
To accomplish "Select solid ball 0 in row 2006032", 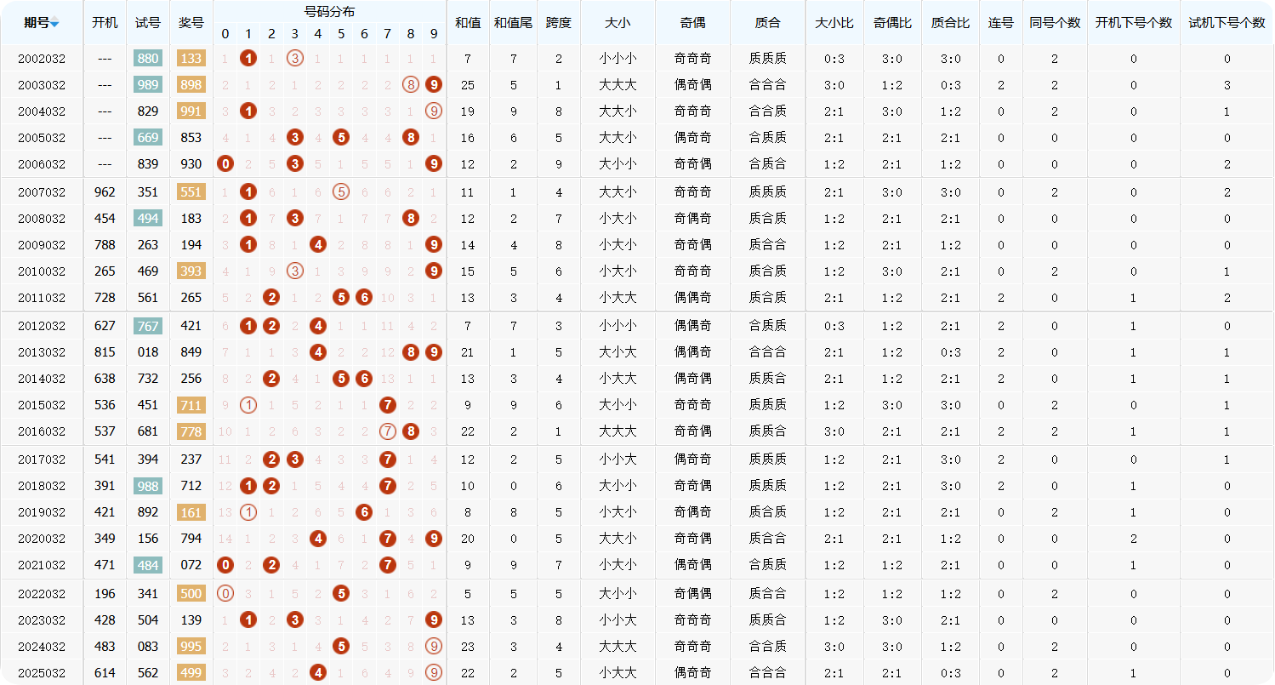I will coord(225,164).
